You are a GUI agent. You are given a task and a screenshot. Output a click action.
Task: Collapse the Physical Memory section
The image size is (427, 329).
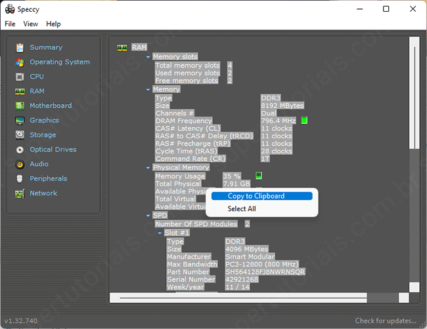[x=148, y=168]
